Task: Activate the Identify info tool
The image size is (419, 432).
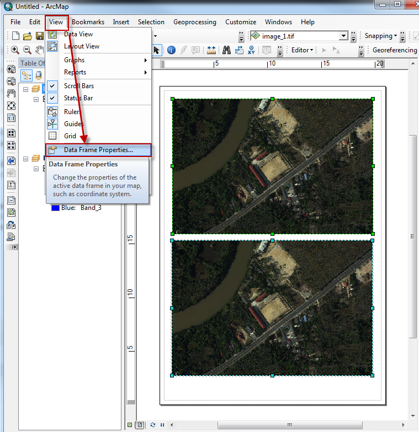Action: 171,50
